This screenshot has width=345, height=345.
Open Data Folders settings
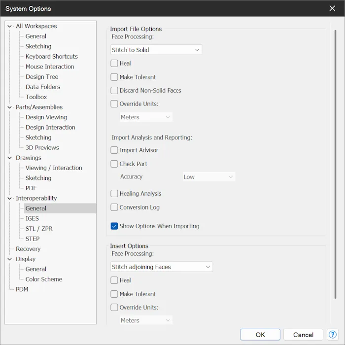pos(43,87)
